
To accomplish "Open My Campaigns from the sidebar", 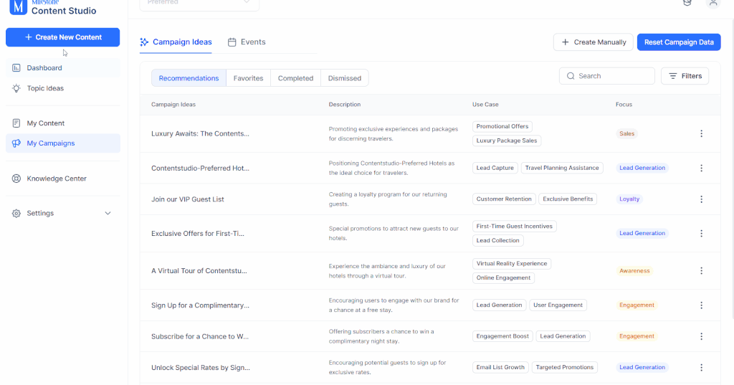I will [63, 143].
